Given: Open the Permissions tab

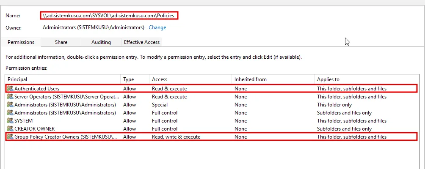Looking at the screenshot, I should 21,42.
